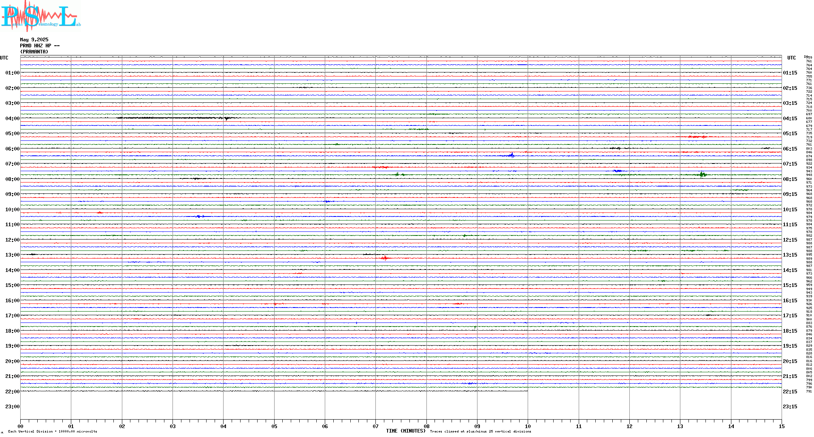814x437 pixels.
Task: Click the 17:00 hour label
Action: [13, 316]
